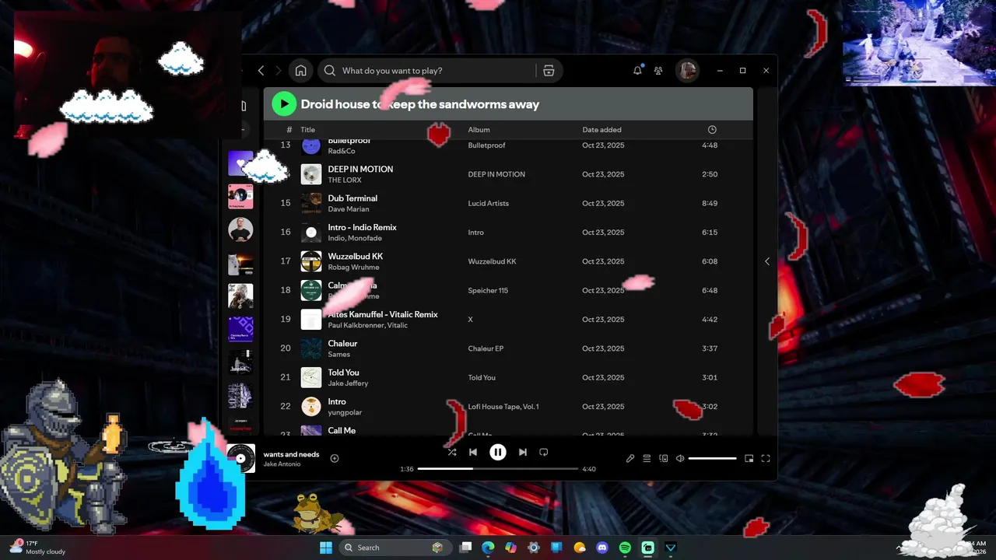Select track Dub Terminal
Viewport: 996px width, 560px height.
tap(352, 198)
